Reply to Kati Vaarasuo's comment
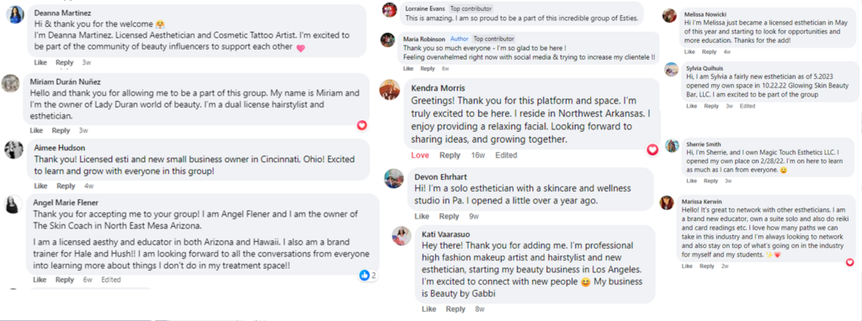862x321 pixels. click(455, 309)
